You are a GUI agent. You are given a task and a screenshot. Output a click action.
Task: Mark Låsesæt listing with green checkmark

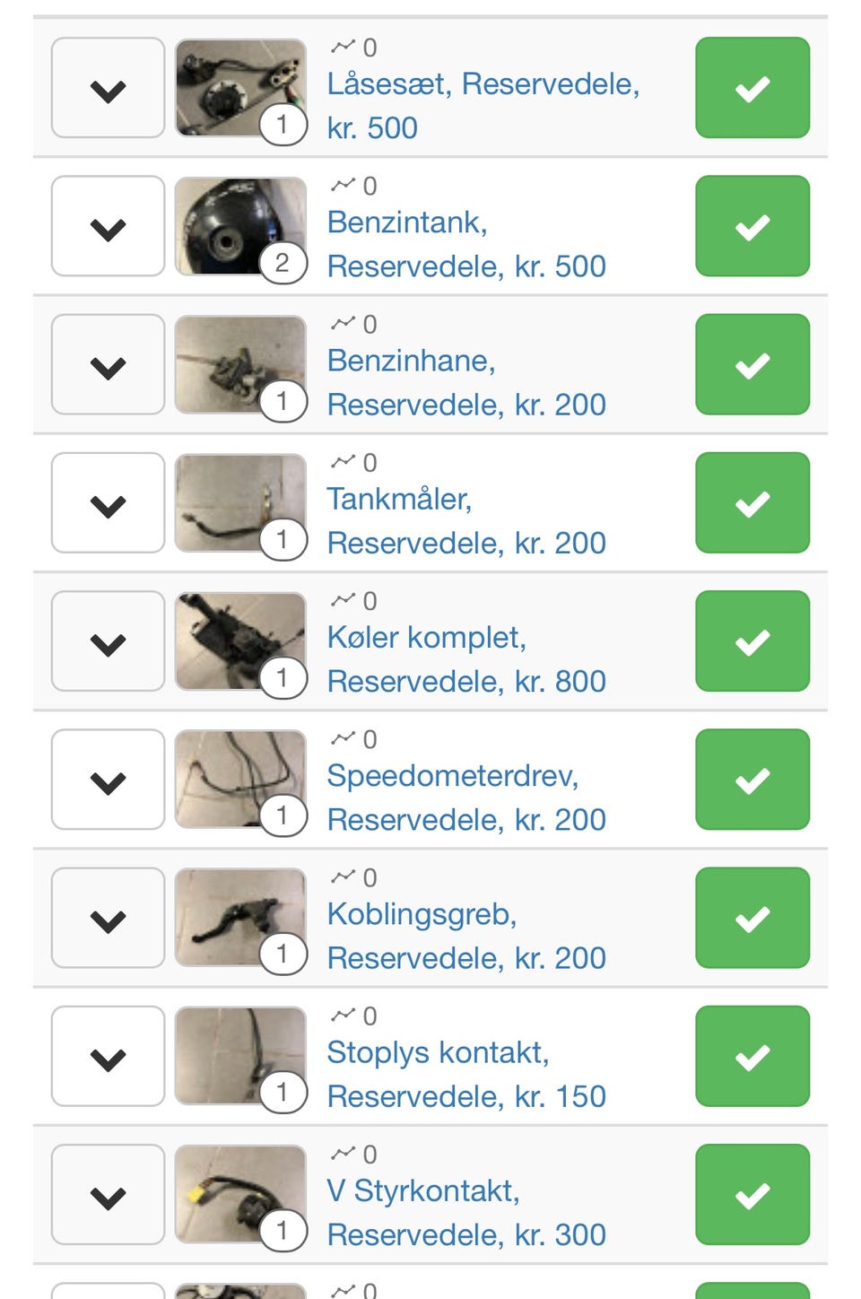click(752, 88)
